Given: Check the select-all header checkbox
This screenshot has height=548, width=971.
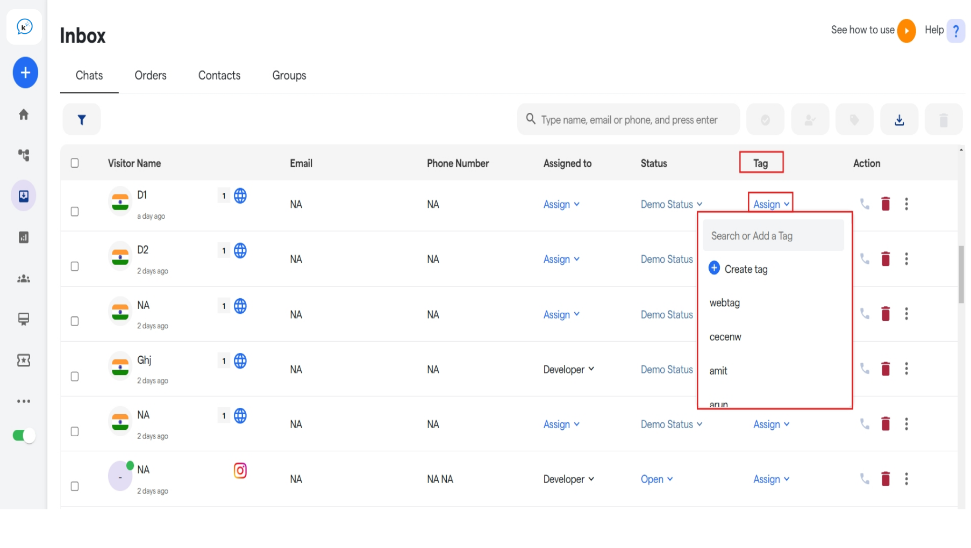Looking at the screenshot, I should (75, 163).
